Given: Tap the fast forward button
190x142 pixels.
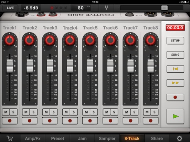Looking at the screenshot, I should 175,83.
